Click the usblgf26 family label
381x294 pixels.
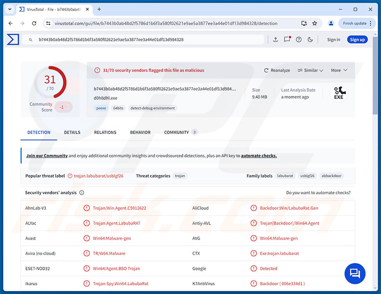tap(307, 176)
